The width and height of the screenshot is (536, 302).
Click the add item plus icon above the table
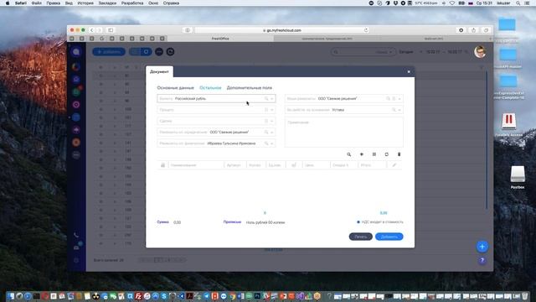(x=361, y=154)
